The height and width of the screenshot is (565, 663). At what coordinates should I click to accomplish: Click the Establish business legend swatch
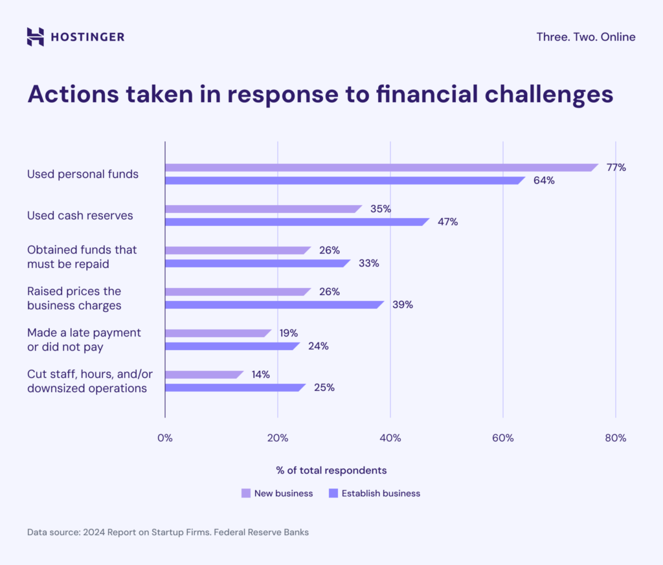coord(333,493)
